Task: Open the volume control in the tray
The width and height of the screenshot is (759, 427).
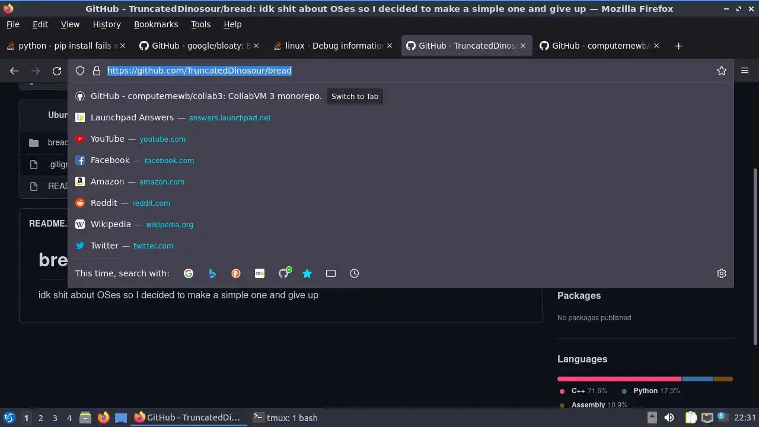Action: pyautogui.click(x=669, y=418)
